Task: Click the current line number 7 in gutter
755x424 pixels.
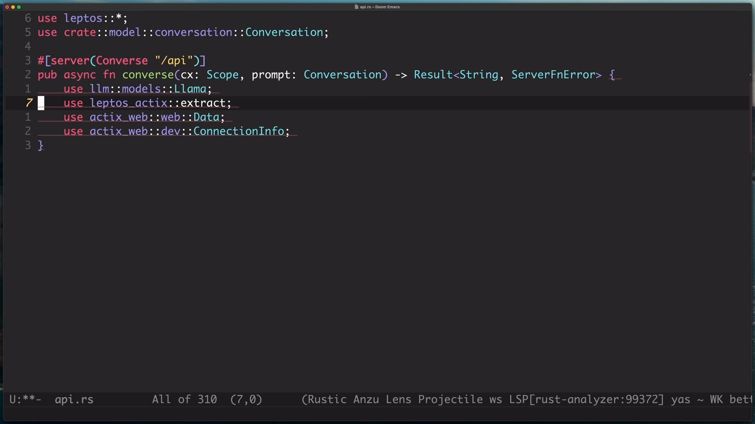Action: tap(29, 103)
